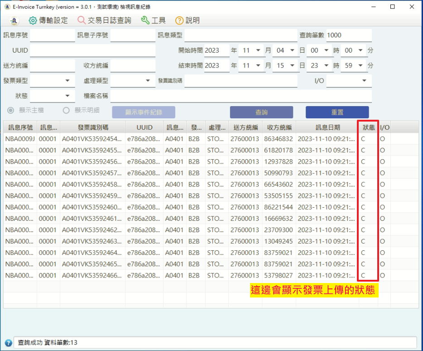
Task: Open the I/O filter dropdown
Action: point(349,81)
